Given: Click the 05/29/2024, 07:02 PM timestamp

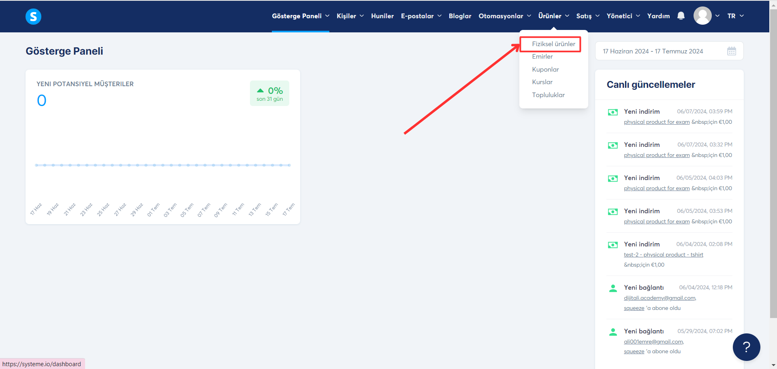Looking at the screenshot, I should click(x=705, y=331).
